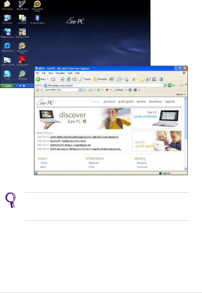The width and height of the screenshot is (202, 293).
Task: Click the browser vertical scrollbar
Action: coord(185,134)
